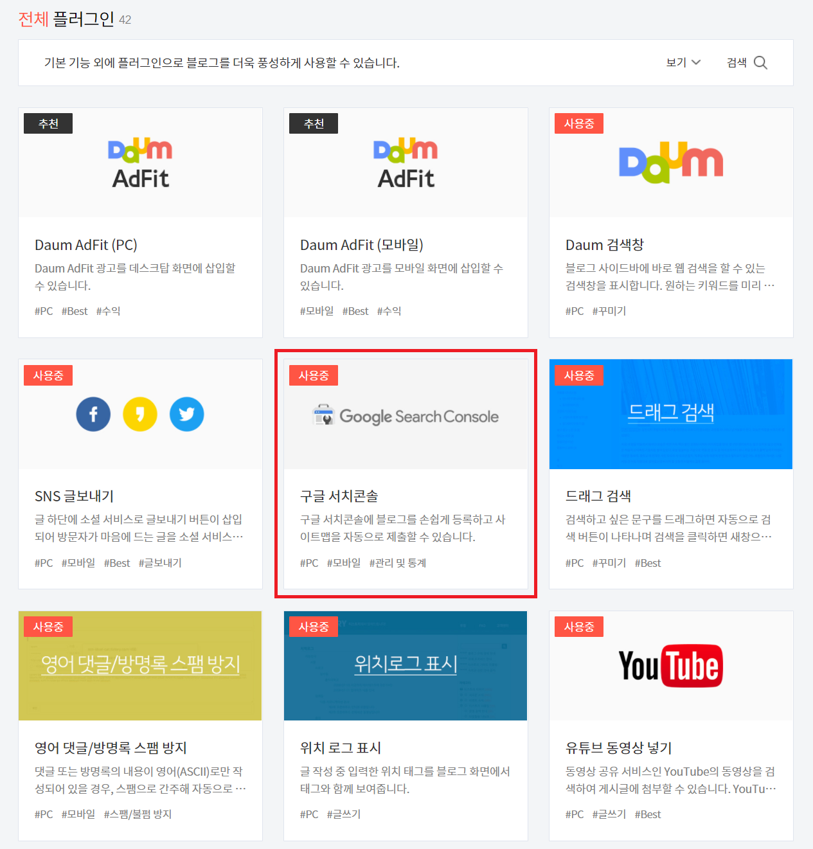The image size is (813, 849).
Task: Click the 사용중 badge on 드래그 검색 card
Action: point(579,375)
